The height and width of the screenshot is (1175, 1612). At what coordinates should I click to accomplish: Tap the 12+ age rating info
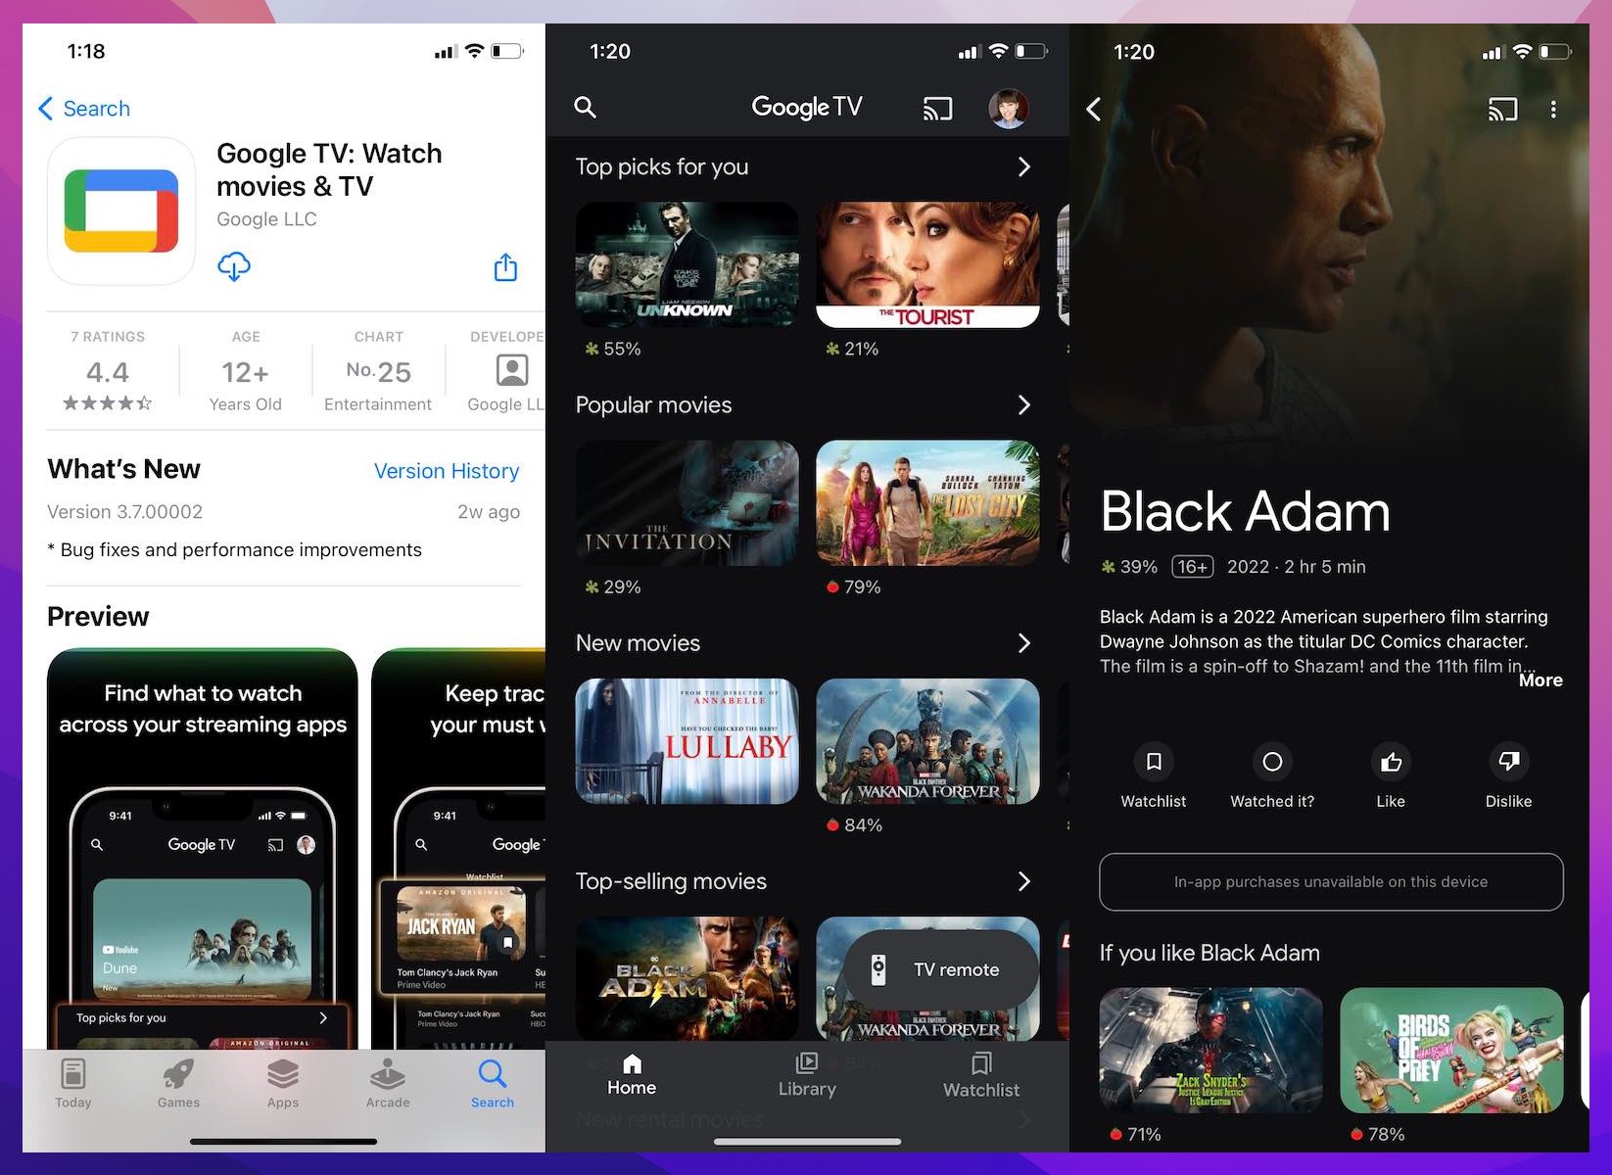[245, 372]
